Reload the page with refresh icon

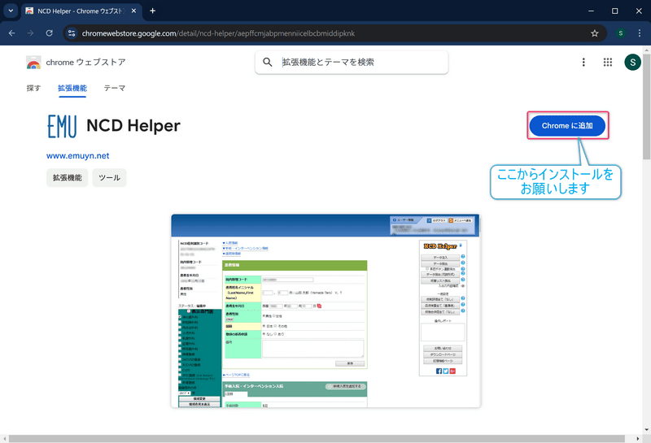49,33
